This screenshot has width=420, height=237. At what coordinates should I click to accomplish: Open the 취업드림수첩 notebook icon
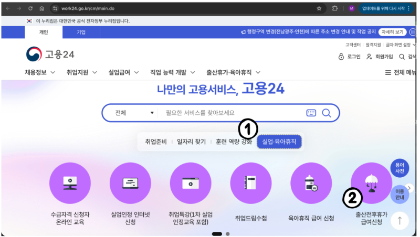click(x=251, y=183)
